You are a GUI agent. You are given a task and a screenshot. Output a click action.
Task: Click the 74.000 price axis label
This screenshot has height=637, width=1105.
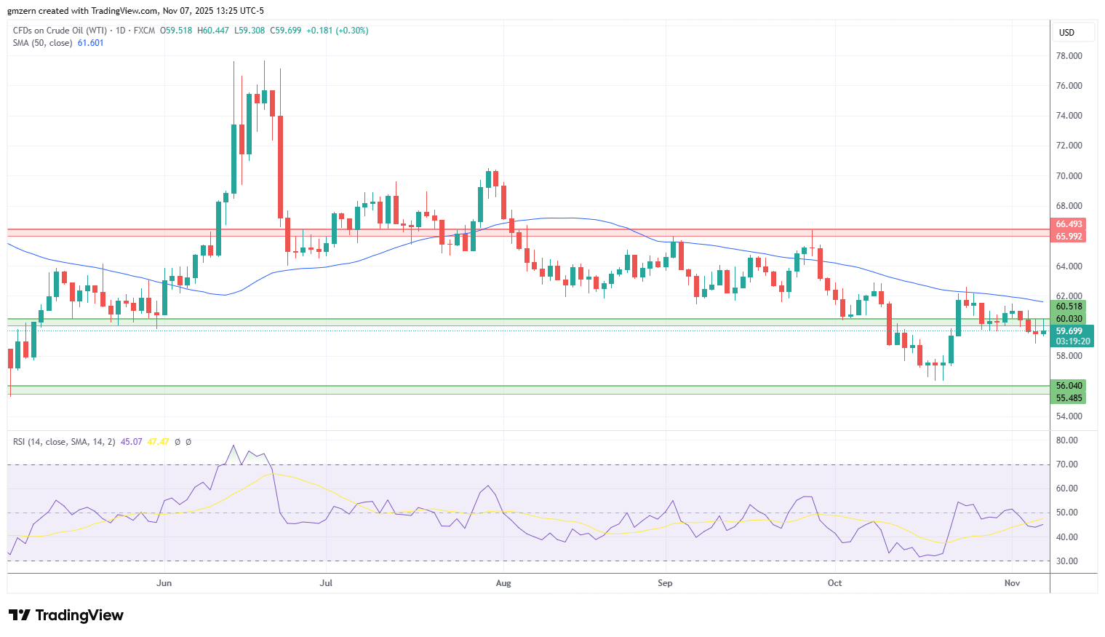(1069, 116)
